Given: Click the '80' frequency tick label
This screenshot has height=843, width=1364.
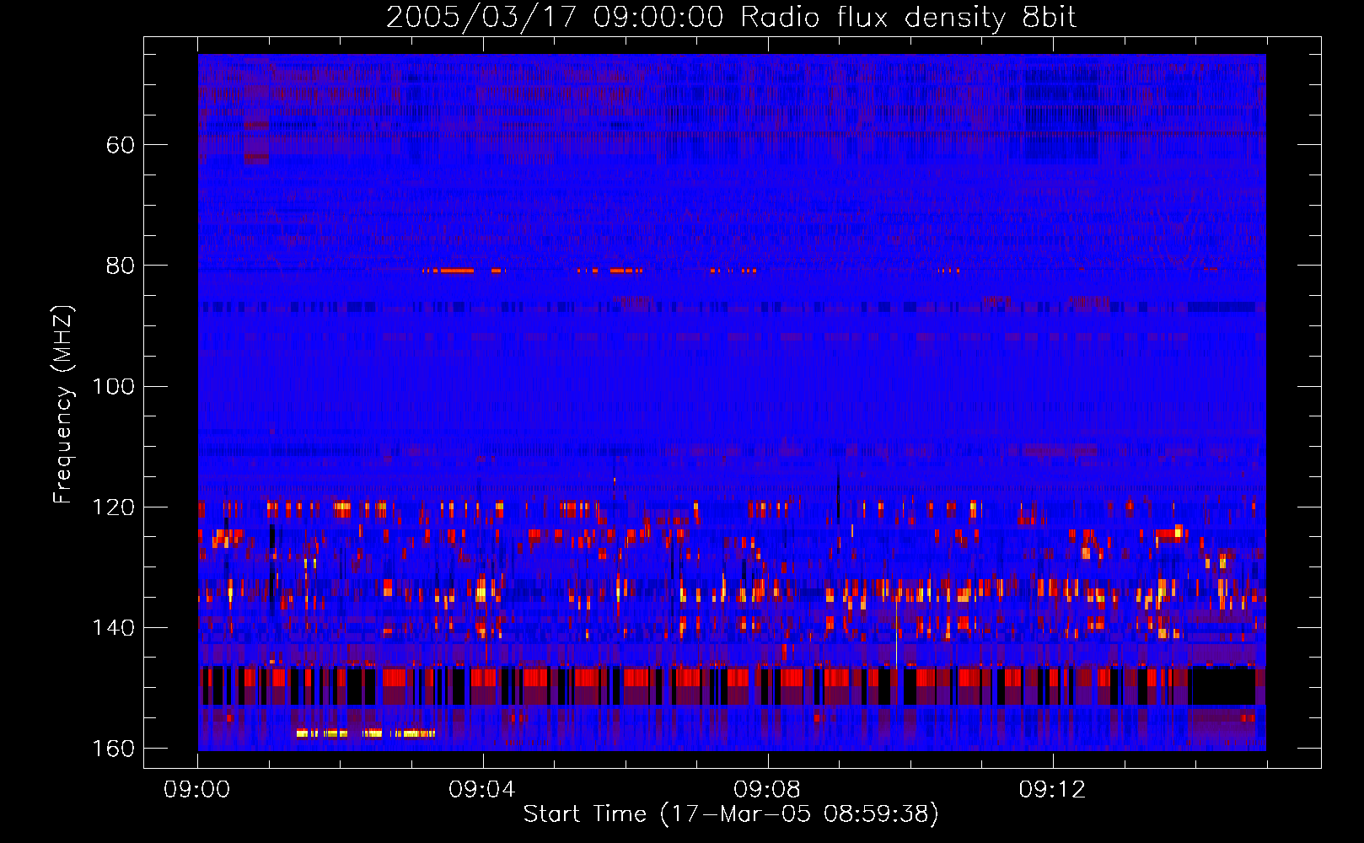Looking at the screenshot, I should click(x=121, y=266).
